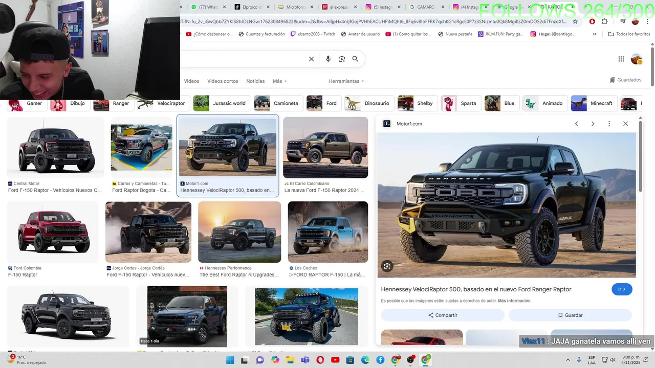
Task: Open Todos los favoritos bookmarks folder
Action: (629, 34)
